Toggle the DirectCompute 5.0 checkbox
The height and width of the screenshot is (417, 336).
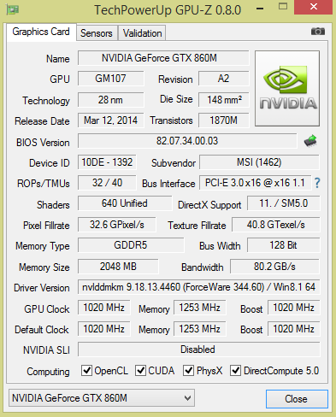(x=235, y=371)
